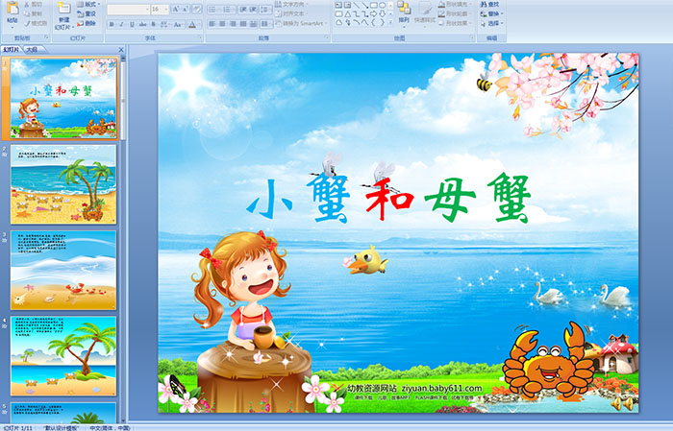Expand the Layout (版式) dropdown

pos(88,4)
